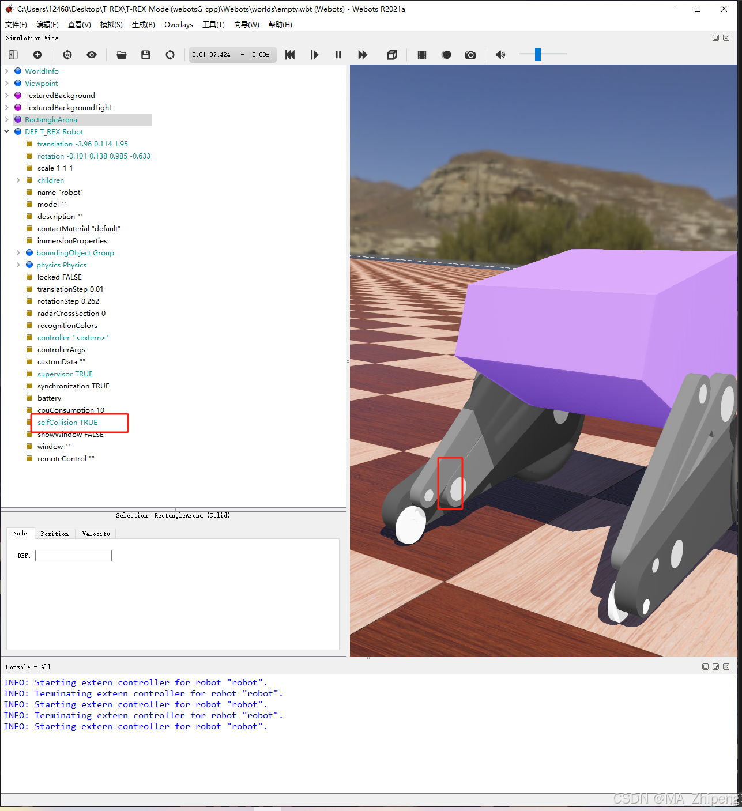Reload the world with the reload icon
Image resolution: width=742 pixels, height=811 pixels.
click(x=170, y=55)
